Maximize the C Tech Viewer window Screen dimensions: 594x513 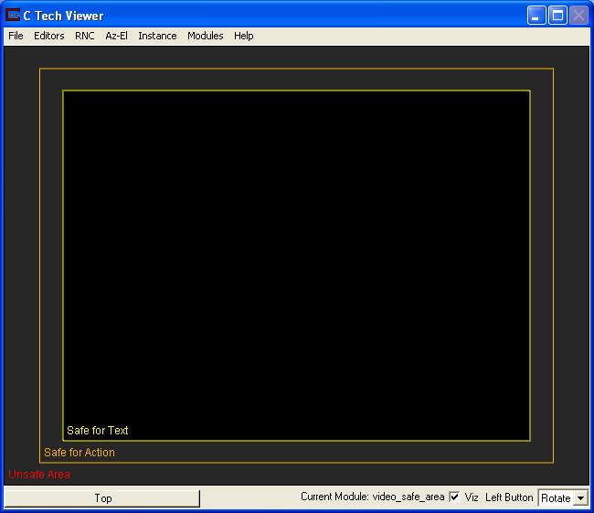pos(557,16)
